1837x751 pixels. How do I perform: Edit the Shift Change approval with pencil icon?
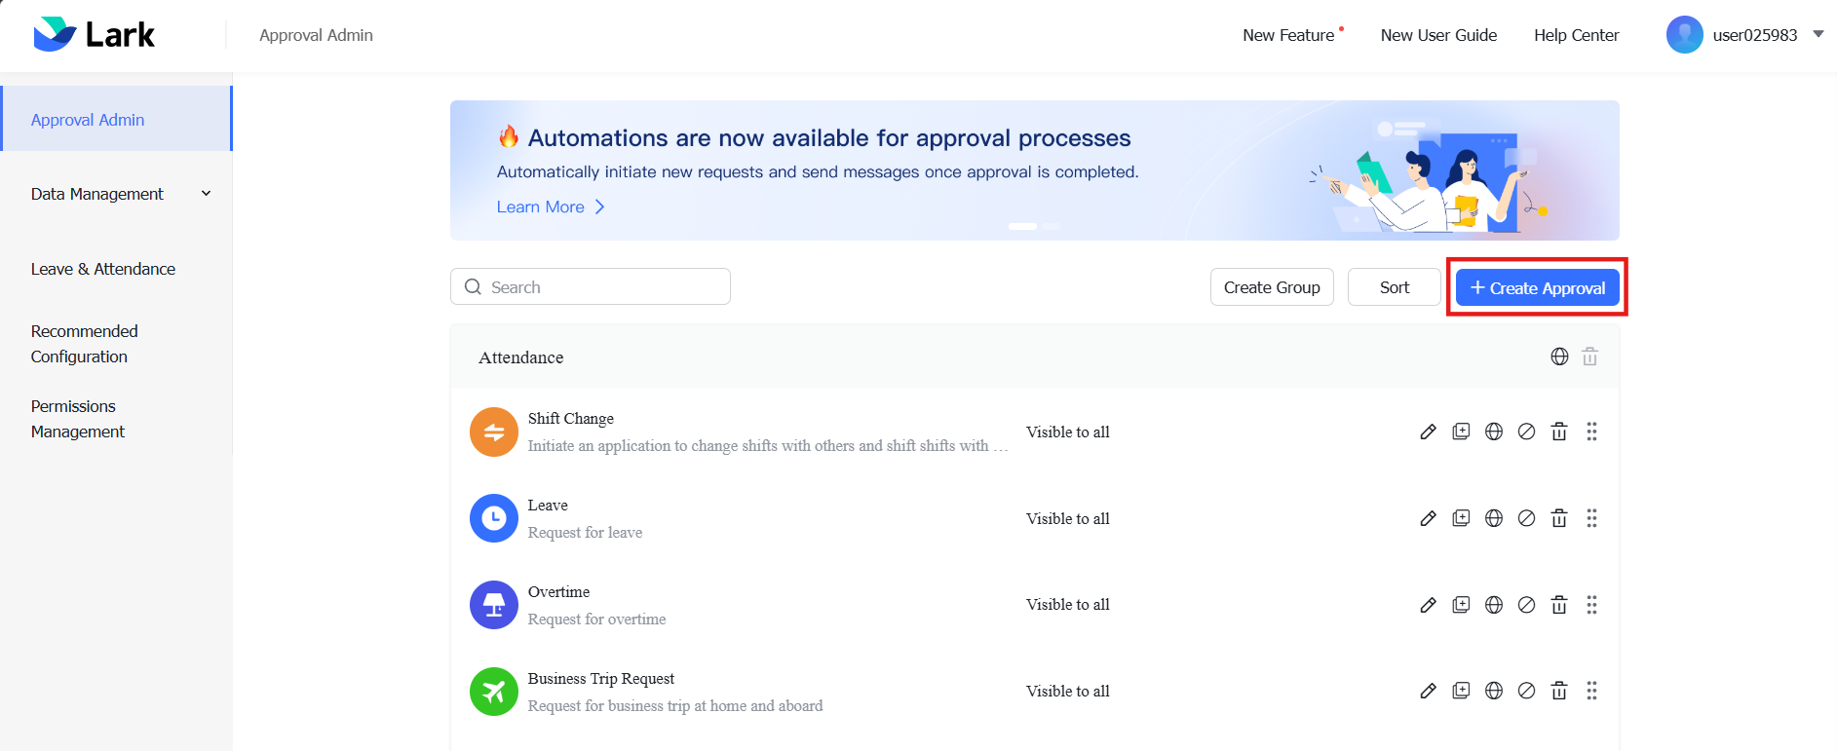click(x=1428, y=432)
